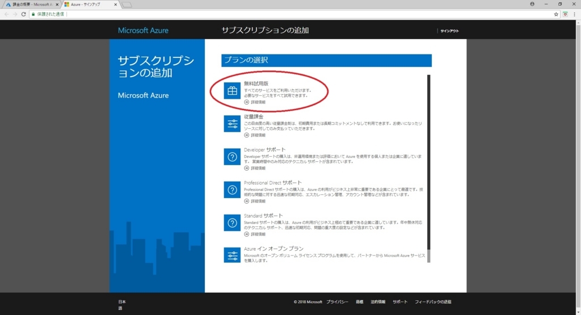The width and height of the screenshot is (581, 315).
Task: Click the Microsoft Azure logo in header
Action: coord(143,31)
